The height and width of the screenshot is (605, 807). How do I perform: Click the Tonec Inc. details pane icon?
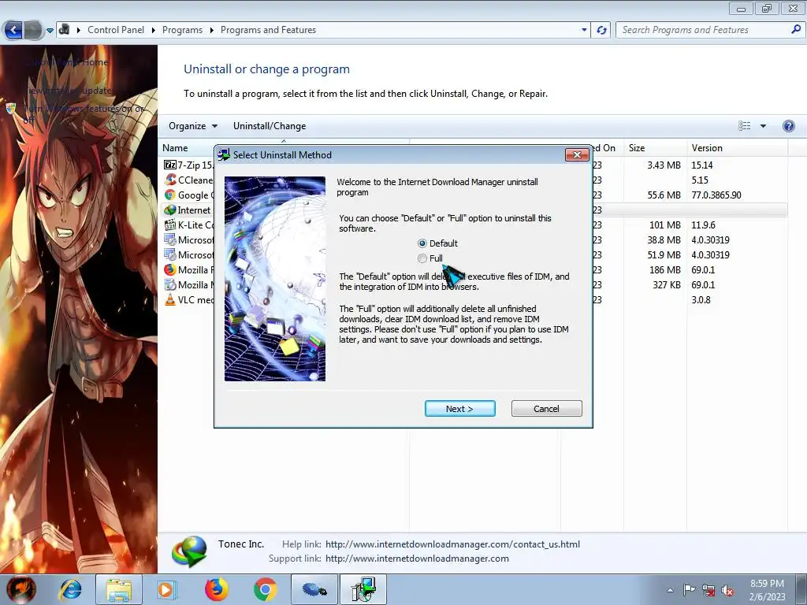point(189,551)
